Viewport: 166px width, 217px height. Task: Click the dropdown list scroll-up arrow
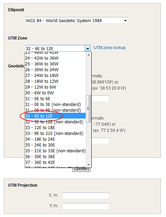[x=89, y=55]
